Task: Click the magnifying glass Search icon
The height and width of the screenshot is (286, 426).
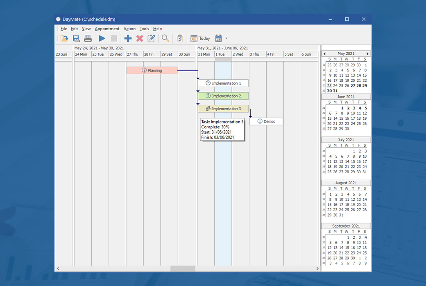Action: click(x=165, y=38)
